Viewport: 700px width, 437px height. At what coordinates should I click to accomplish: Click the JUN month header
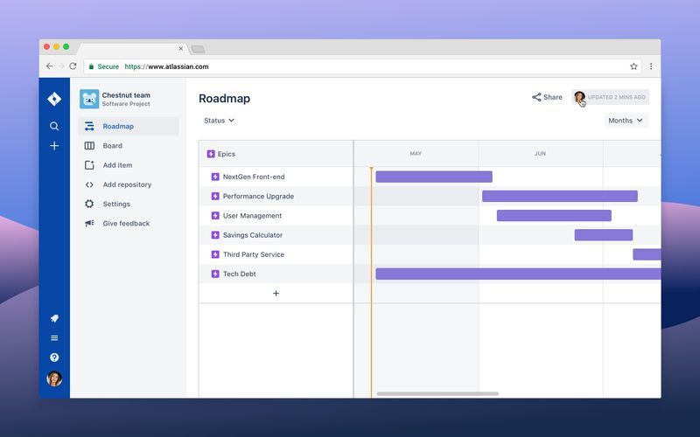click(540, 154)
